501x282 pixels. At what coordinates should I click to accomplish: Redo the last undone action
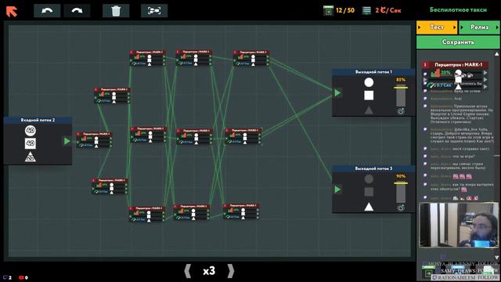pos(77,11)
